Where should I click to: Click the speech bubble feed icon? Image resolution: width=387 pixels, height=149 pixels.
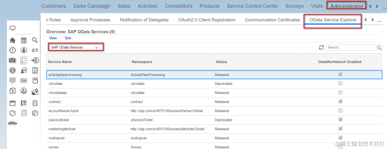click(x=12, y=28)
